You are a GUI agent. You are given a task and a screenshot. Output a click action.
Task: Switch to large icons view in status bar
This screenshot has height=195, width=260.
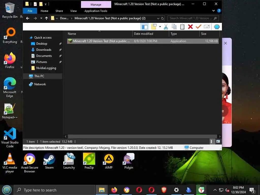point(218,141)
